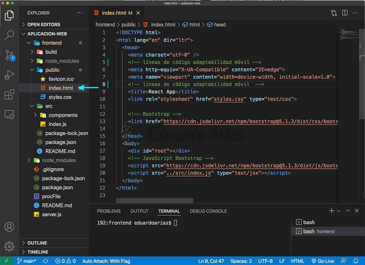Expand the OPEN EDITORS section
Image resolution: width=365 pixels, height=265 pixels.
point(54,24)
